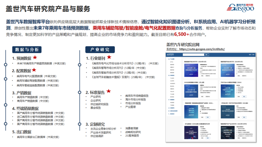Screen dimensions: 262x147
Task: Click the website search input field
Action: [194, 55]
